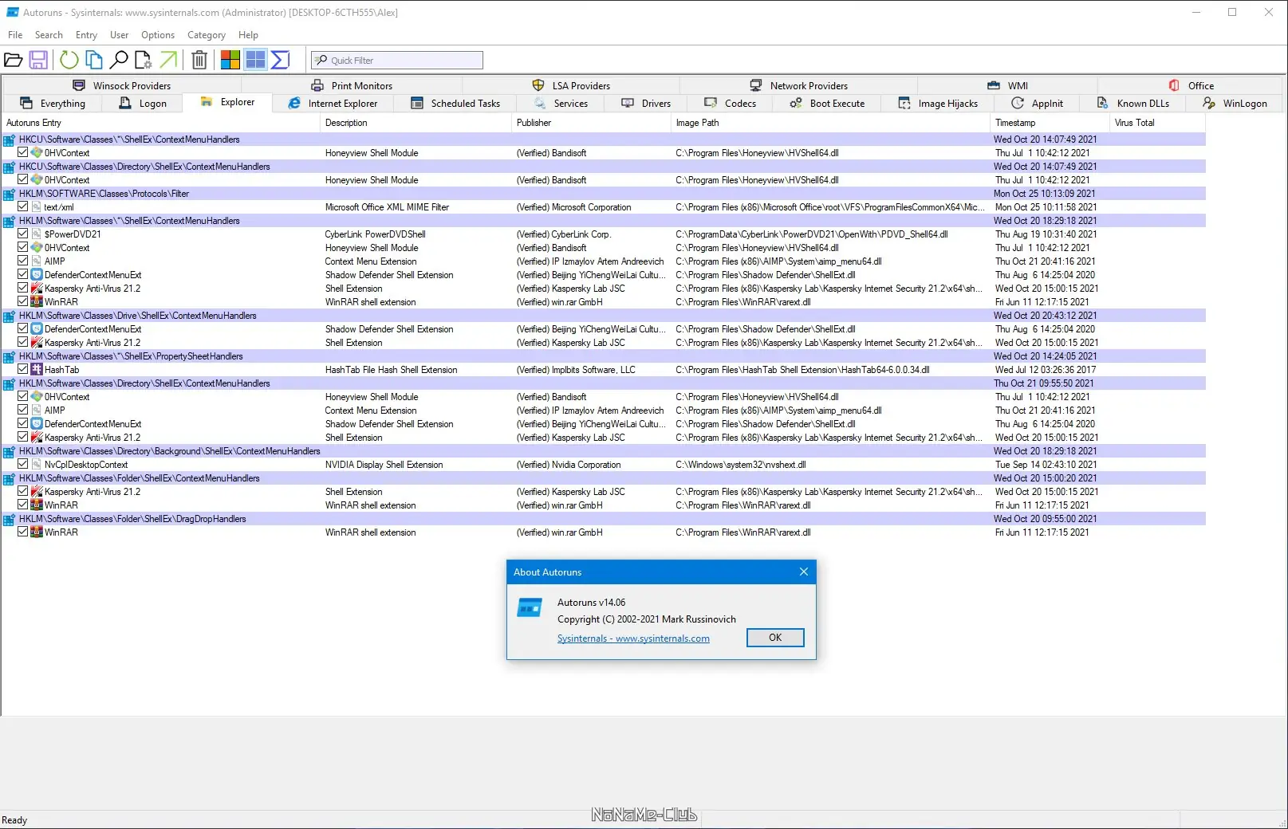Click WinRAR icon in the DragDropHandlers section
Screen dimensions: 1288x829
point(37,532)
